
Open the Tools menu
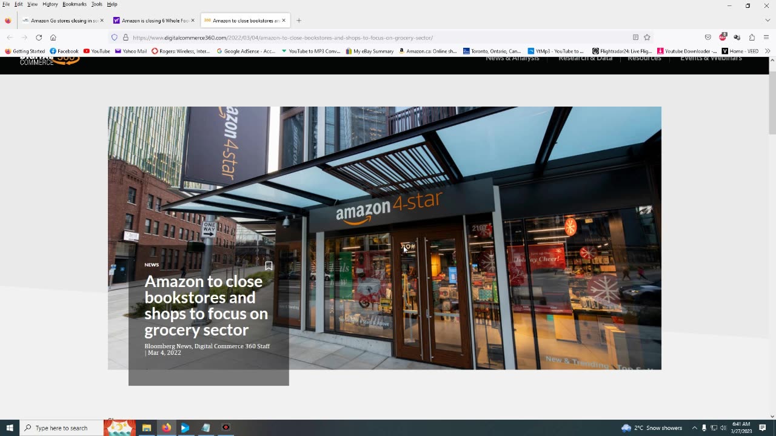pos(97,4)
